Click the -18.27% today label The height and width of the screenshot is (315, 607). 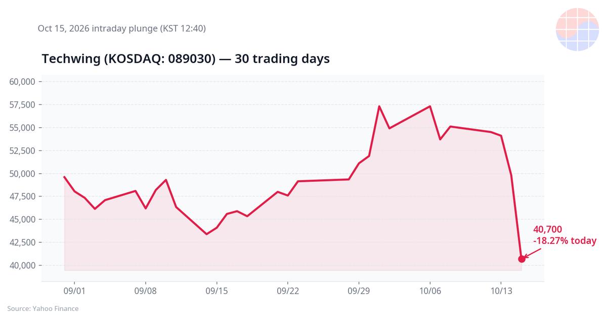click(x=565, y=241)
